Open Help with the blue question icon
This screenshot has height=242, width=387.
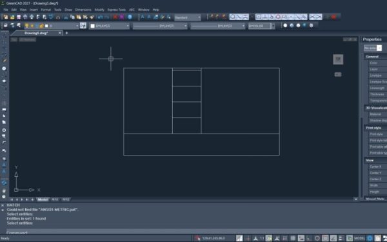point(130,17)
